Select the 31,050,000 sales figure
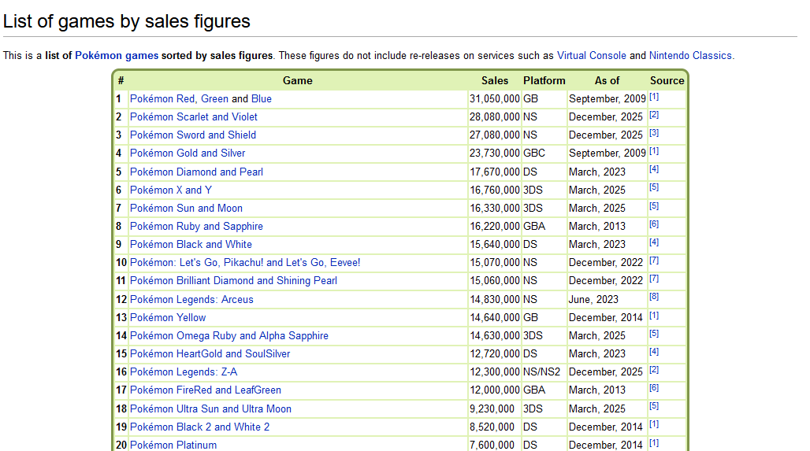 (x=494, y=98)
